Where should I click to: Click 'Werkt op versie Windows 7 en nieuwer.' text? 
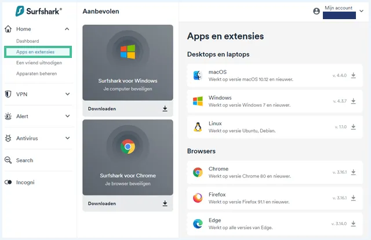[249, 105]
